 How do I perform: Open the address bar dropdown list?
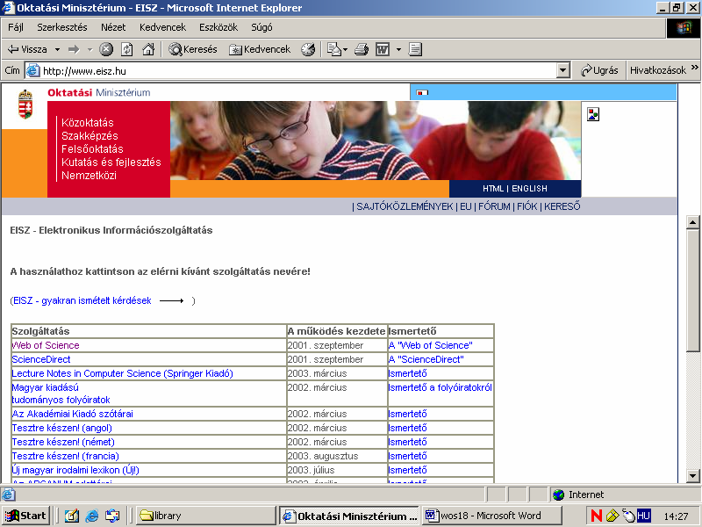point(562,70)
